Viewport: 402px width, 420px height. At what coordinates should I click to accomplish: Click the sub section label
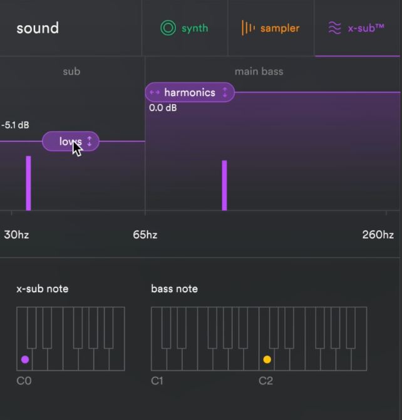71,71
